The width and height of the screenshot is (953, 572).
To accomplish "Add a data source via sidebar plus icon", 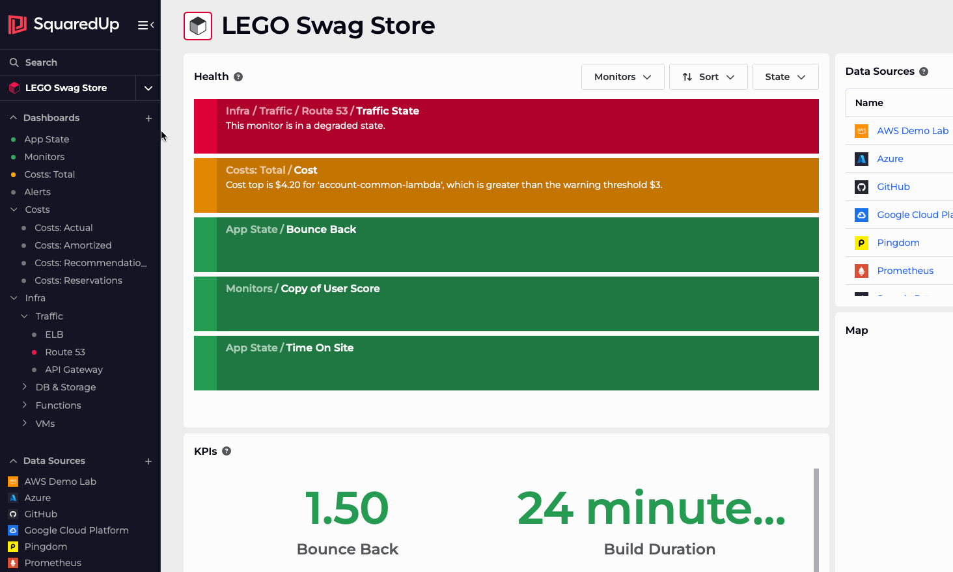I will click(x=148, y=461).
